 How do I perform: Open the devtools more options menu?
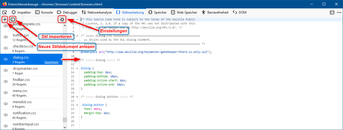click(x=339, y=12)
